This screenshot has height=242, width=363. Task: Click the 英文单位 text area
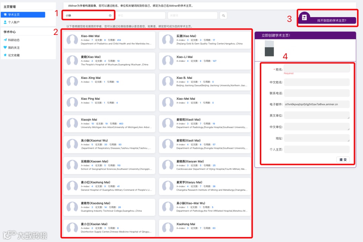pyautogui.click(x=317, y=115)
